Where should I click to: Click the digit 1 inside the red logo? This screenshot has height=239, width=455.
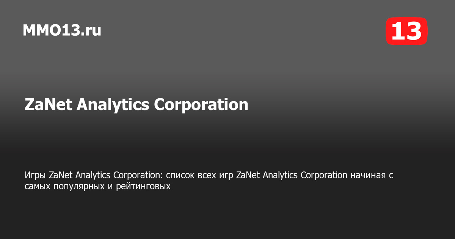point(397,31)
